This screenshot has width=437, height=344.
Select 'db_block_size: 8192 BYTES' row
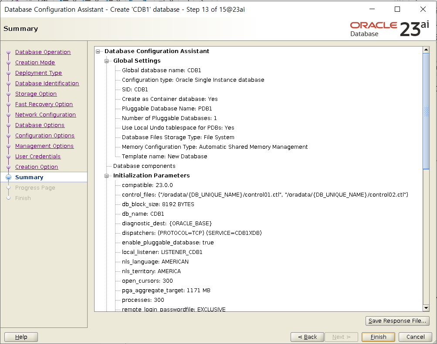pos(158,204)
